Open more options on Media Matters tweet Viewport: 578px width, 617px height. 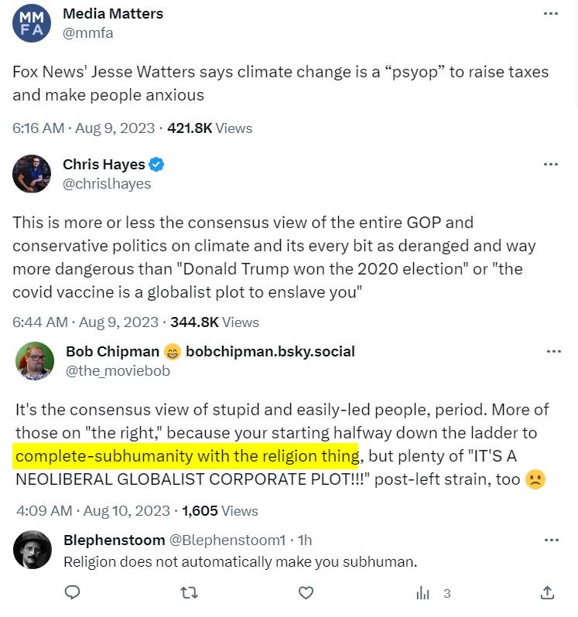550,14
